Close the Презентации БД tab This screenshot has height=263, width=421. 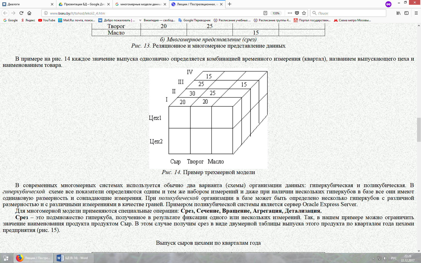point(109,4)
